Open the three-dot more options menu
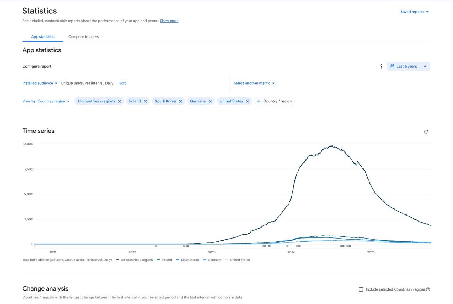This screenshot has height=304, width=453. (x=381, y=67)
